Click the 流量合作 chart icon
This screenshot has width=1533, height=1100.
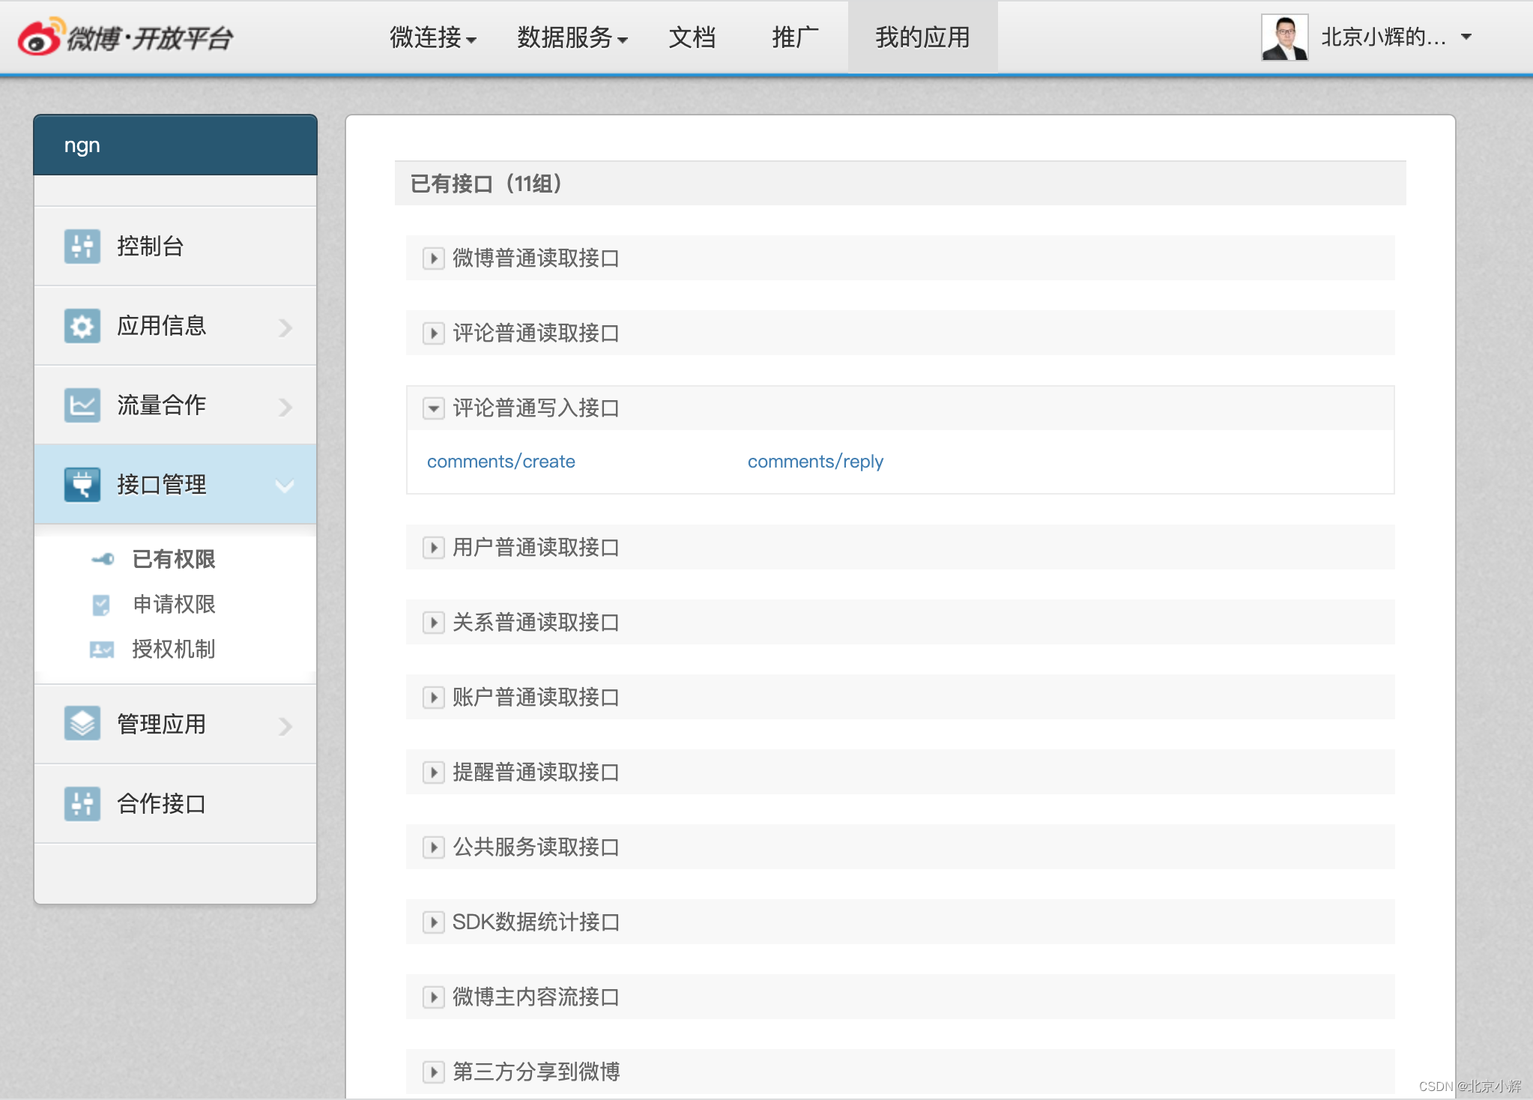[82, 405]
